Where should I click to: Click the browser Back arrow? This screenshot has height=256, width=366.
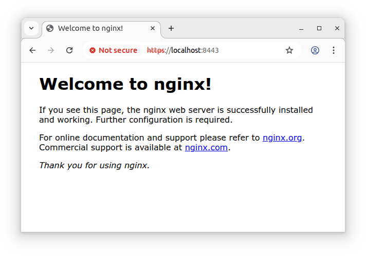(32, 50)
